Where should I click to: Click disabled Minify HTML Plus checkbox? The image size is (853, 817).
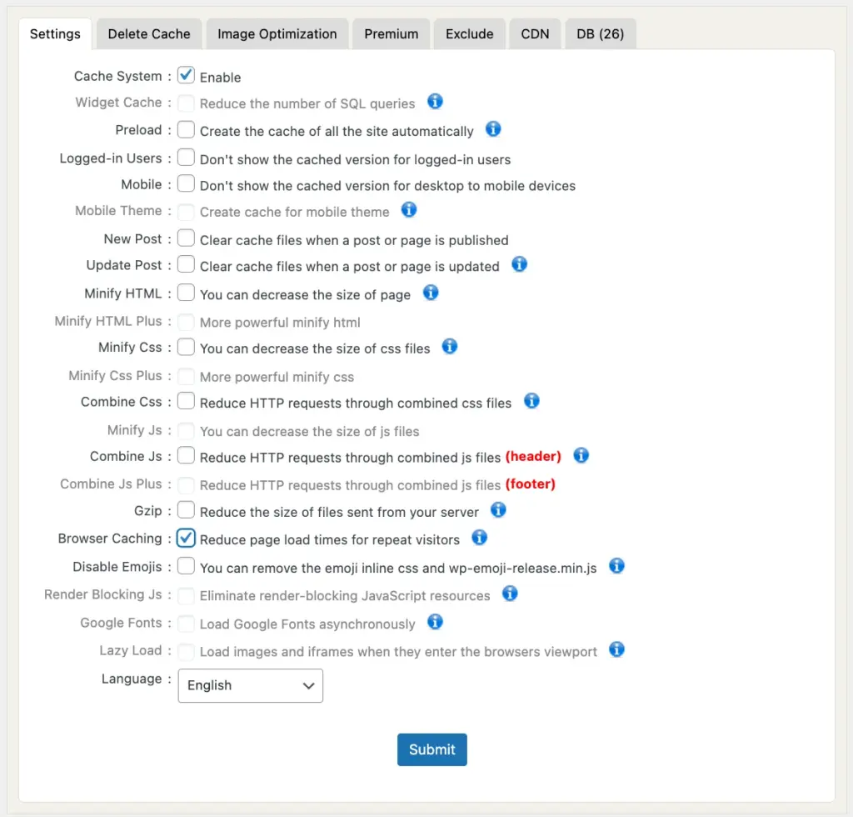[x=186, y=322]
